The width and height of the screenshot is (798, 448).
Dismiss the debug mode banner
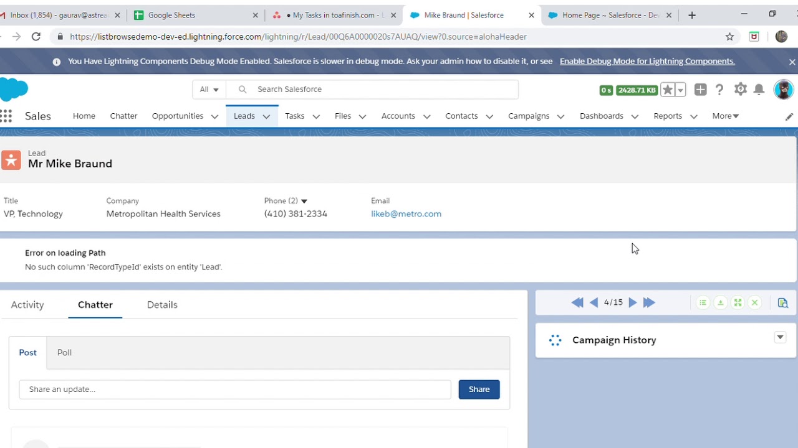click(x=792, y=62)
